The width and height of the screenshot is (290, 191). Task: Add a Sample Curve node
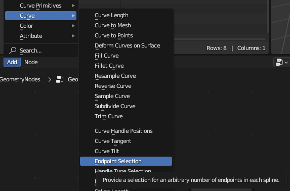point(126,96)
